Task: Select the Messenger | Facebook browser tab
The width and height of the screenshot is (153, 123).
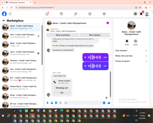Action: 18,2
